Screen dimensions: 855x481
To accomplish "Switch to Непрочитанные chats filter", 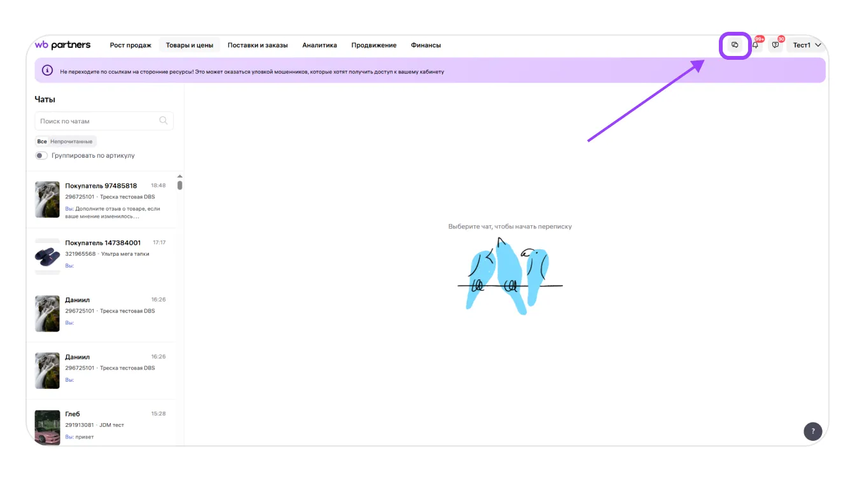I will click(71, 141).
